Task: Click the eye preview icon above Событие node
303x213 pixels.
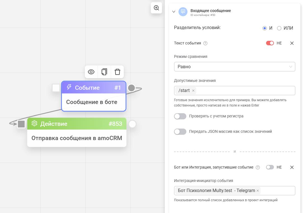Action: (x=91, y=72)
